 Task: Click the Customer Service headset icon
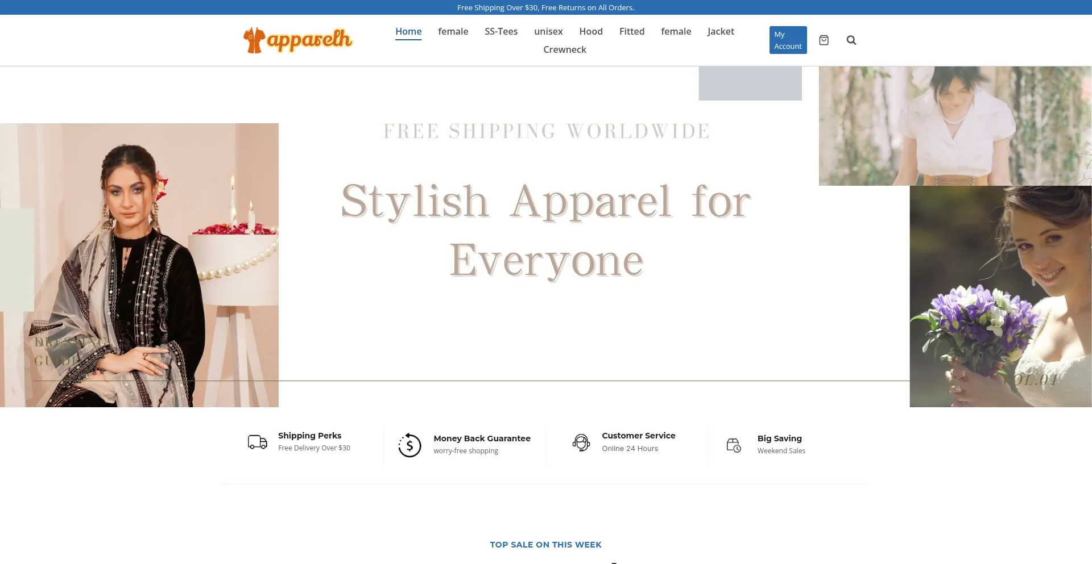click(x=581, y=442)
